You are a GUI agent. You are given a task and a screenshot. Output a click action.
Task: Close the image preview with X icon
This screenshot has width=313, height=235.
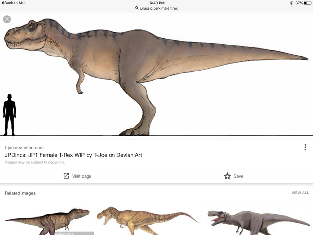point(7,19)
